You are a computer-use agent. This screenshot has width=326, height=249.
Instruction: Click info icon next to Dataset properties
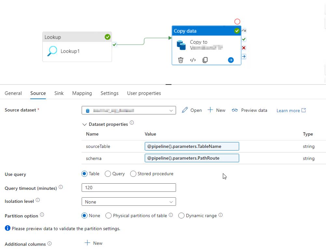(x=132, y=123)
